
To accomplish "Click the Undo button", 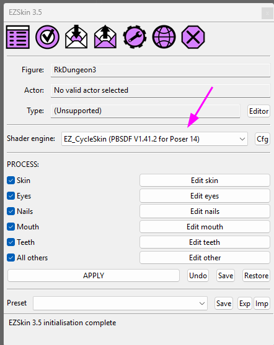I will point(198,276).
